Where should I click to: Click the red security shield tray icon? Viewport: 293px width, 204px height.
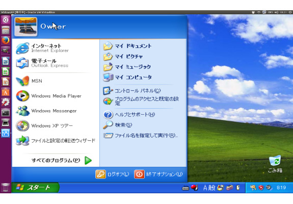click(x=261, y=188)
